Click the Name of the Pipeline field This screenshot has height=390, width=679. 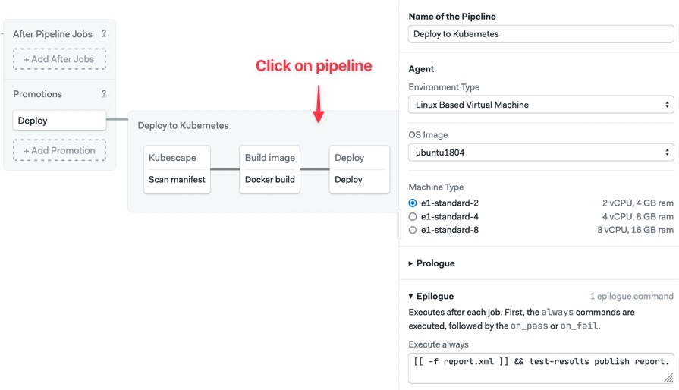[x=540, y=34]
